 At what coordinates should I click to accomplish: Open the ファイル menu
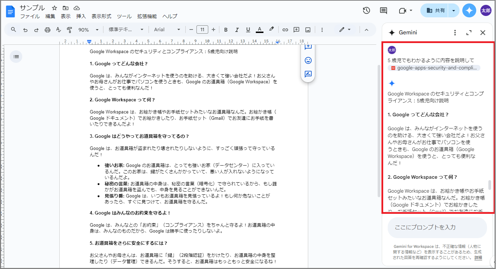(30, 16)
